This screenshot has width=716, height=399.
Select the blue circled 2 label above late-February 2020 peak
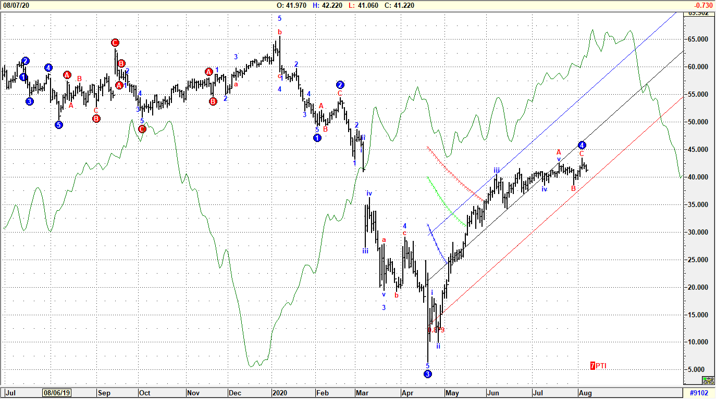coord(340,85)
